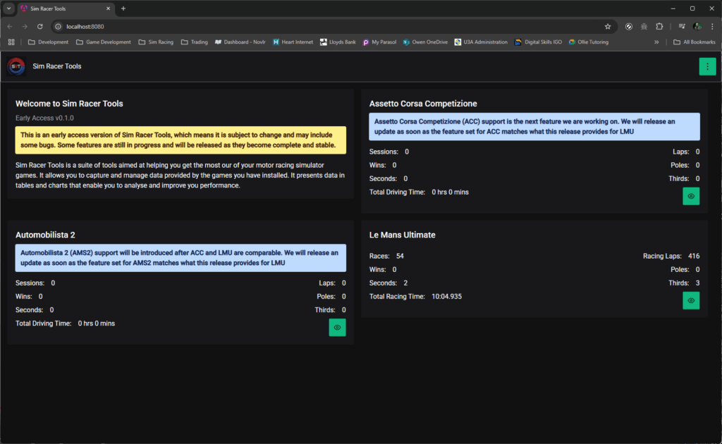Click the Assetto Corsa Competizione heading
Screen dimensions: 722x444
[423, 104]
